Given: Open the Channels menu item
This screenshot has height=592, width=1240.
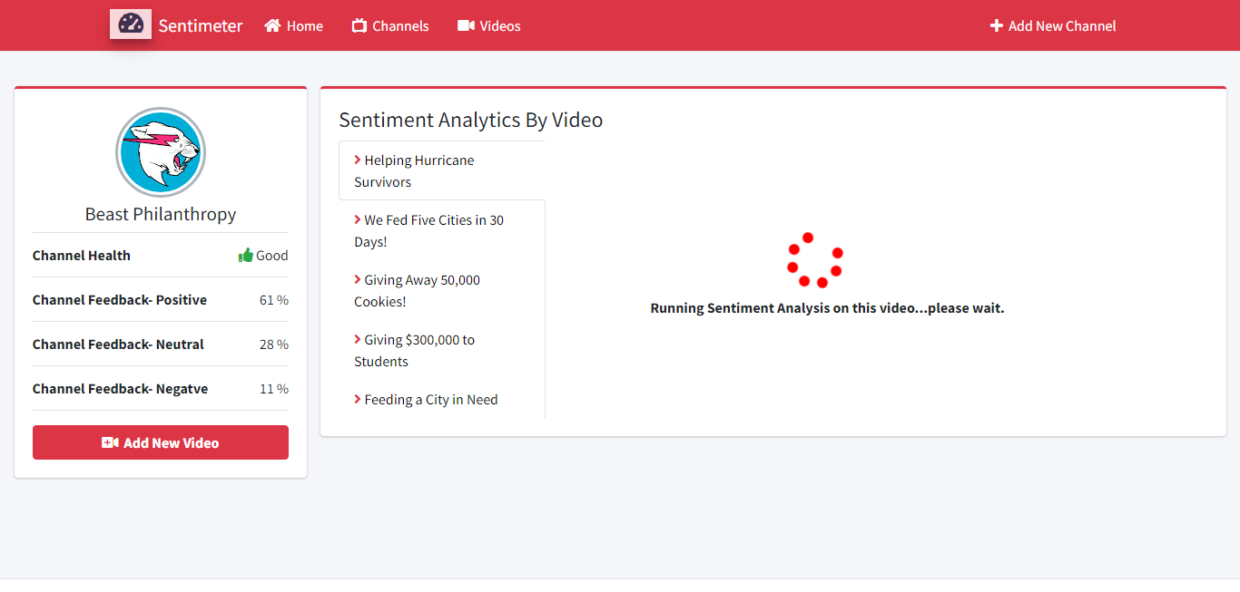Looking at the screenshot, I should (x=390, y=25).
